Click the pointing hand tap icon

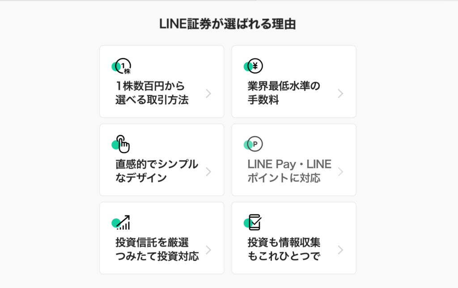(121, 144)
